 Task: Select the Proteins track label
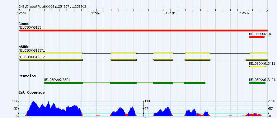[x=27, y=76]
